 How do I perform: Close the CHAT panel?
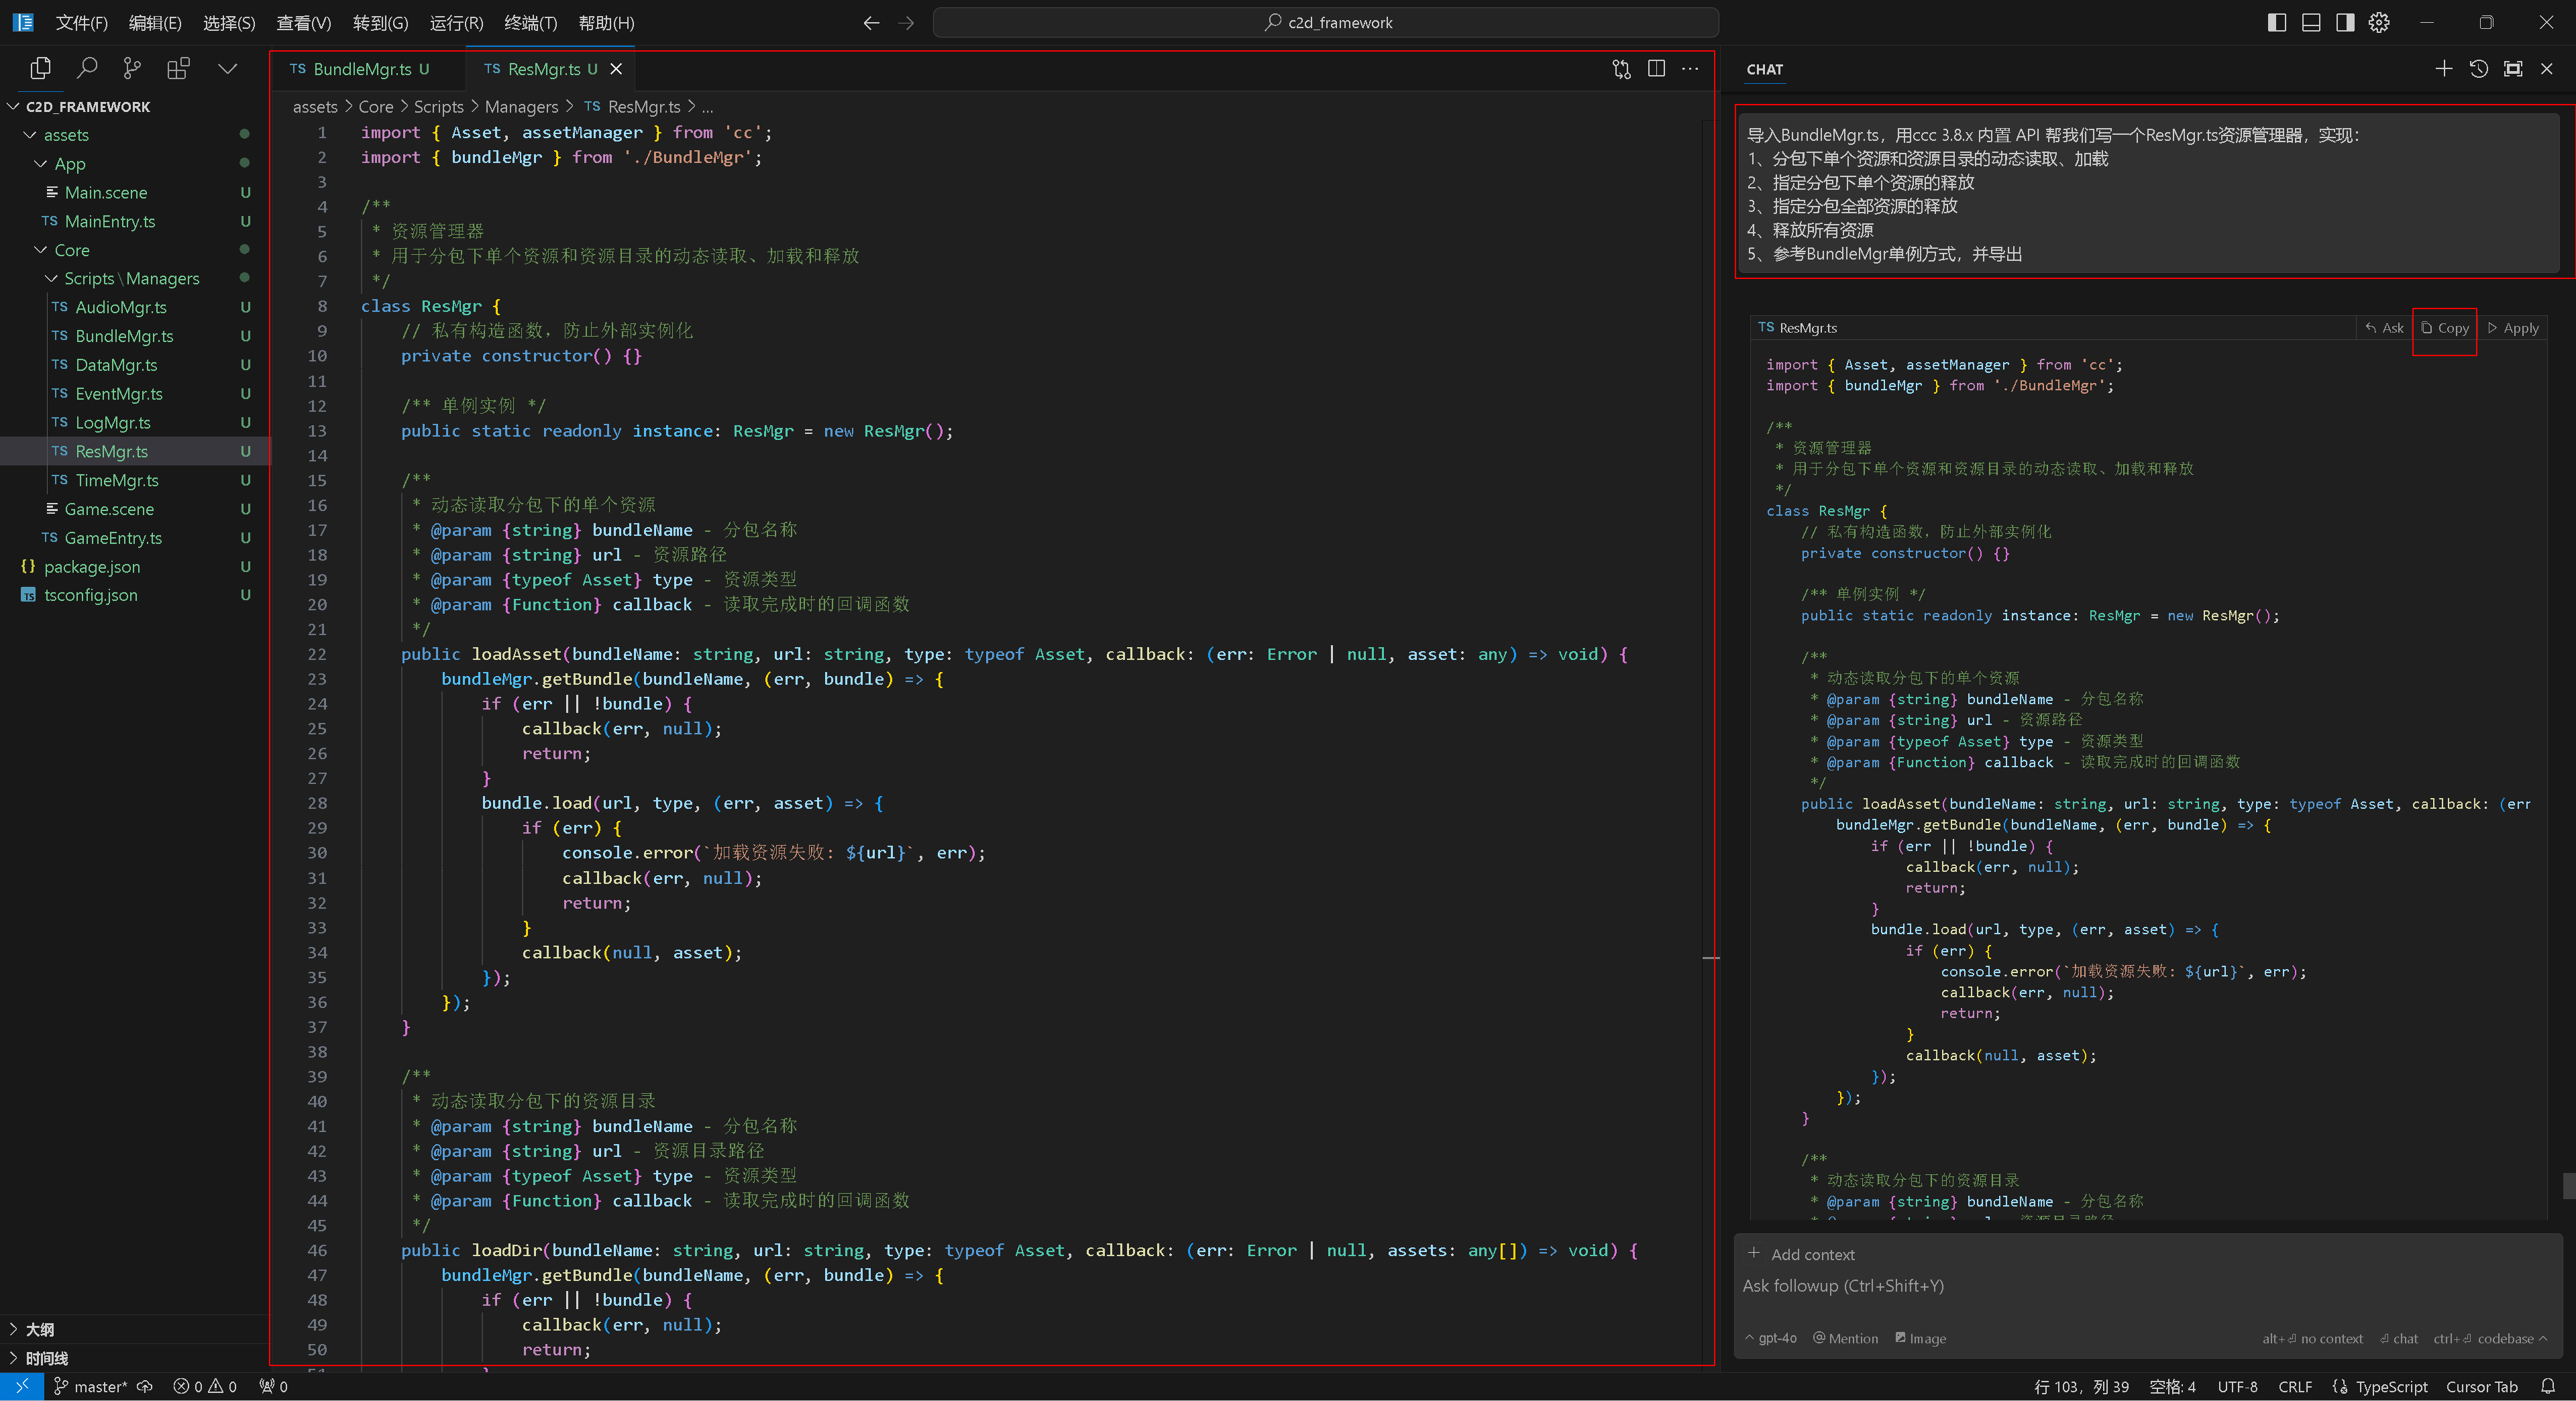tap(2547, 68)
